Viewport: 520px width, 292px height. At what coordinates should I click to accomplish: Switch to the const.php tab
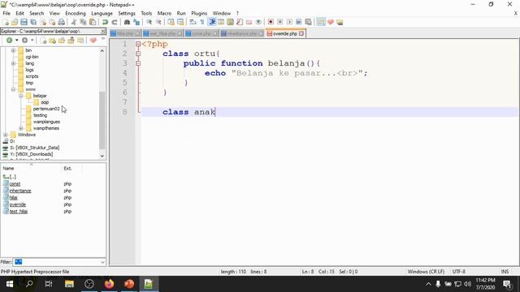click(x=201, y=34)
